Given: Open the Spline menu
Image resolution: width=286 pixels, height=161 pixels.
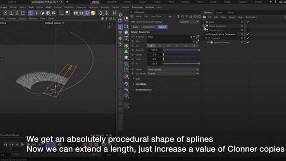Looking at the screenshot, I should 39,7.
